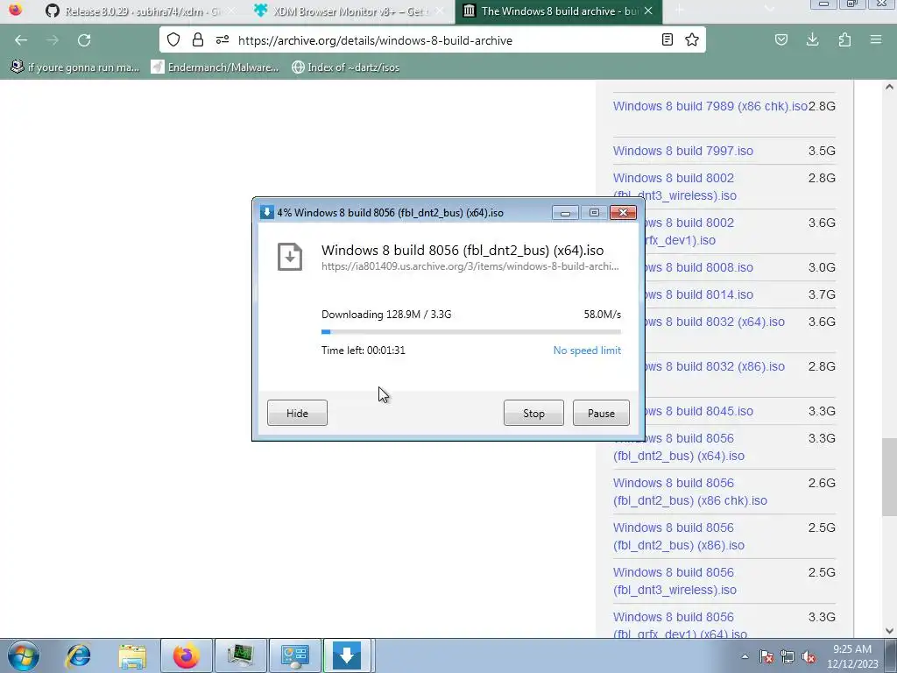Open the system monitor taskbar icon
This screenshot has height=673, width=897.
coord(241,655)
